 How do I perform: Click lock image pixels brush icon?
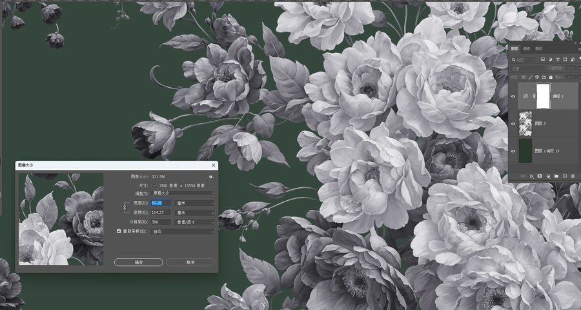coord(530,77)
